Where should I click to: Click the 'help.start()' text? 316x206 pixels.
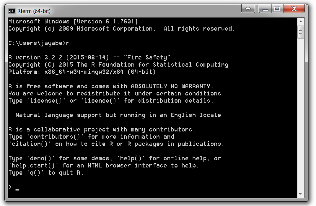pyautogui.click(x=33, y=166)
